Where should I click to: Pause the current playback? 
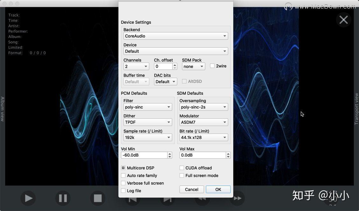[63, 198]
